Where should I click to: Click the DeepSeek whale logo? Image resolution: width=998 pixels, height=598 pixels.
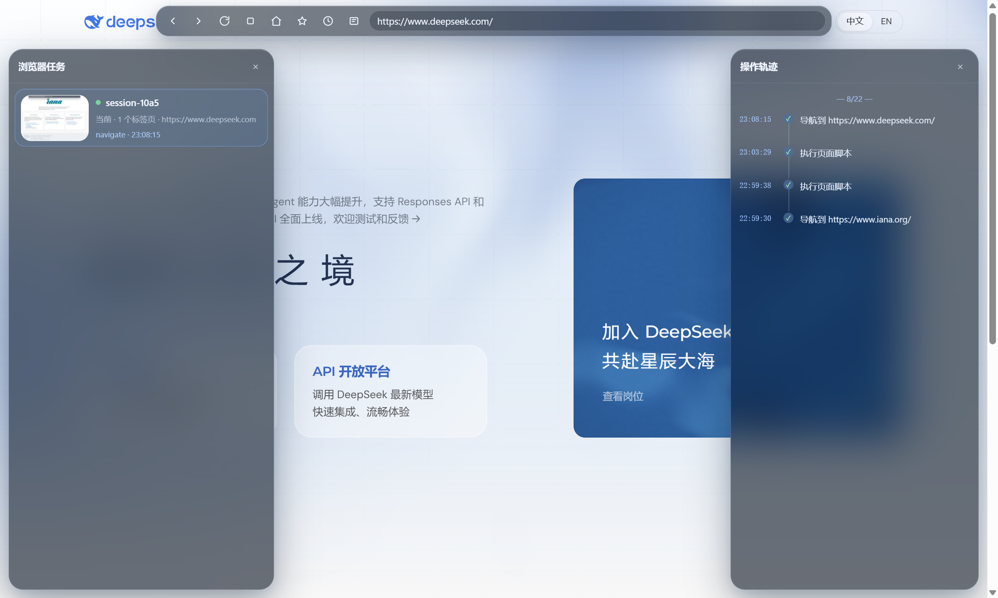[93, 21]
